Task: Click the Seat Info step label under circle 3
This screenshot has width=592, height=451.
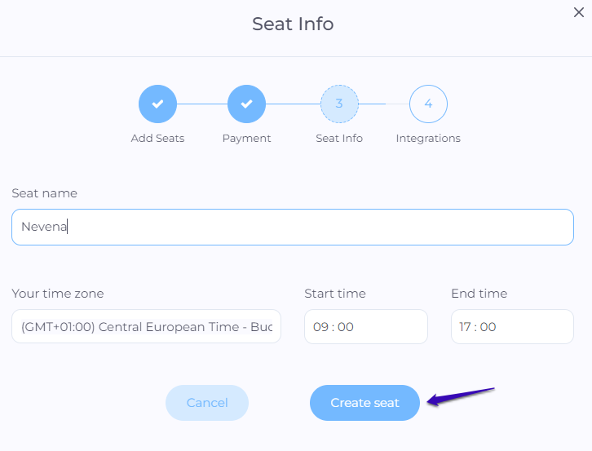Action: tap(339, 139)
